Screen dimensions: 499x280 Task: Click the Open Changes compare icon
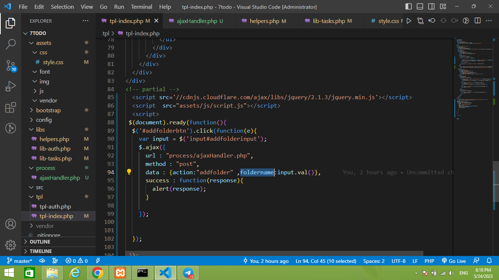click(420, 21)
